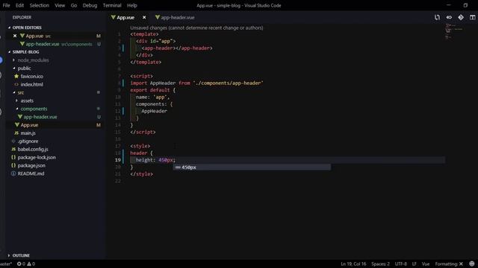Open main.js file
The width and height of the screenshot is (478, 268).
coord(28,133)
